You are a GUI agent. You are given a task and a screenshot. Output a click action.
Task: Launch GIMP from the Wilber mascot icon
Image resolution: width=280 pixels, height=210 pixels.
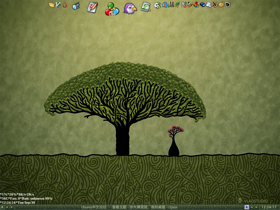pos(190,5)
